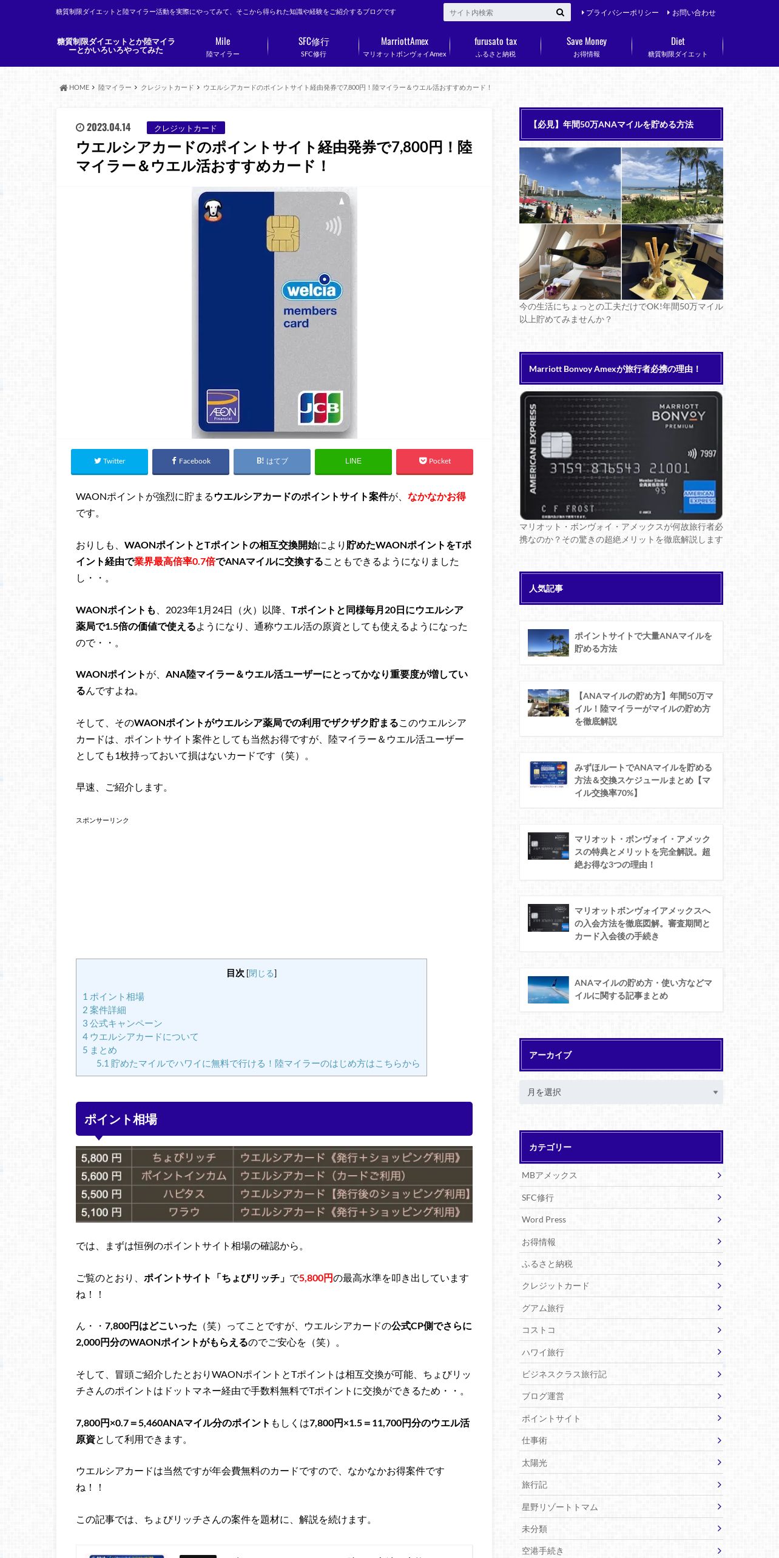This screenshot has height=1558, width=779.
Task: Click the クレジットカード category tag badge
Action: point(186,128)
